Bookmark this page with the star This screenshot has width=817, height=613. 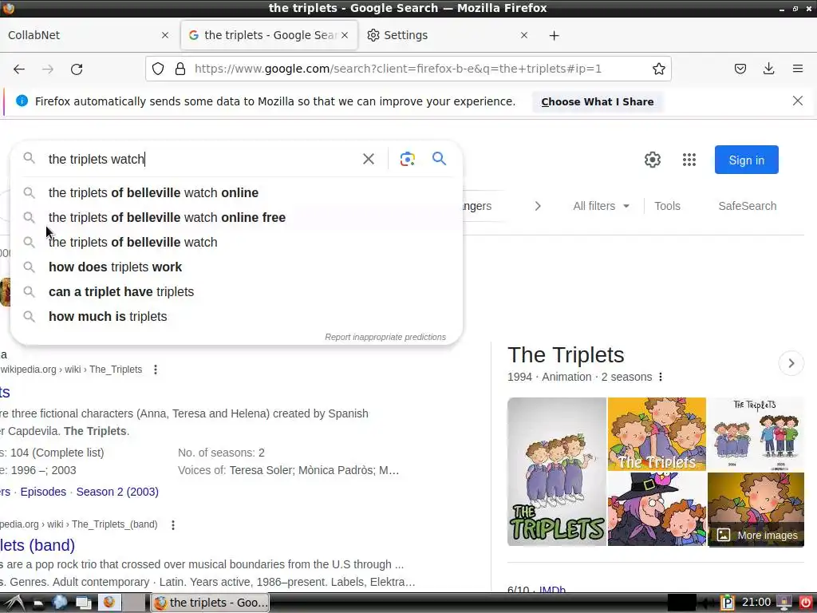pos(658,69)
